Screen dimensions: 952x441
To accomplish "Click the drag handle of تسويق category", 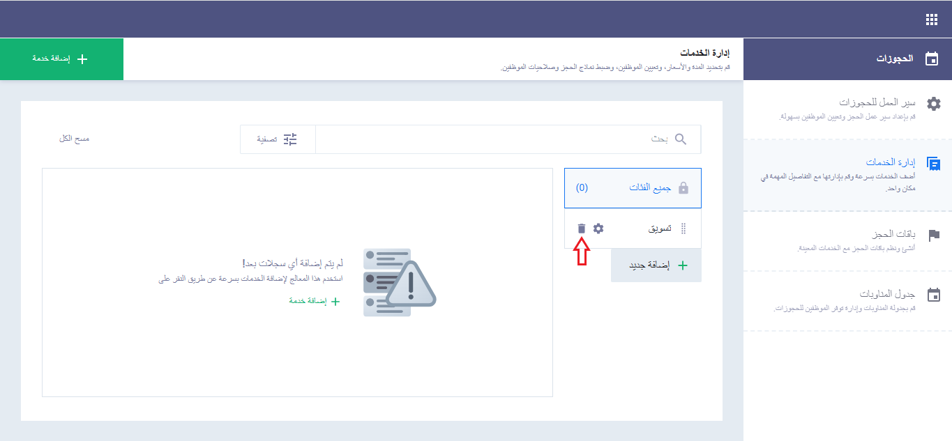I will [x=683, y=229].
